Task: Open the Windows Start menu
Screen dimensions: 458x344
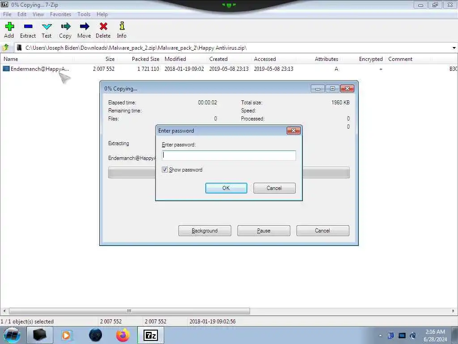Action: pyautogui.click(x=12, y=335)
